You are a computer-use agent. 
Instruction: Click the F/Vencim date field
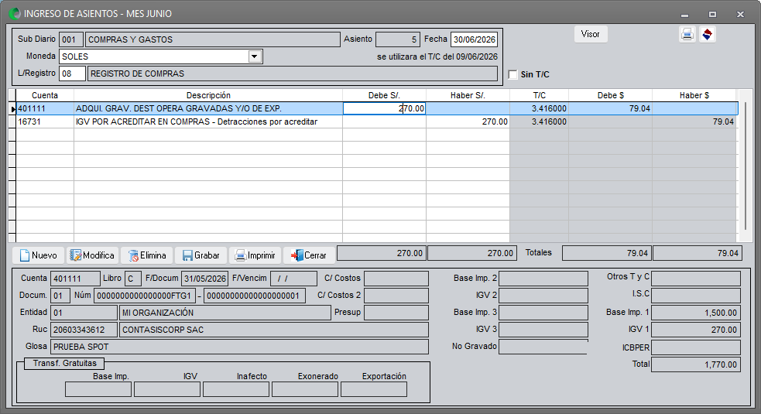coord(293,279)
